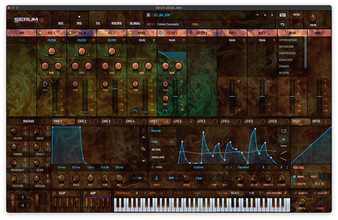Click the undo arrow icon
This screenshot has height=220, width=338.
click(282, 24)
